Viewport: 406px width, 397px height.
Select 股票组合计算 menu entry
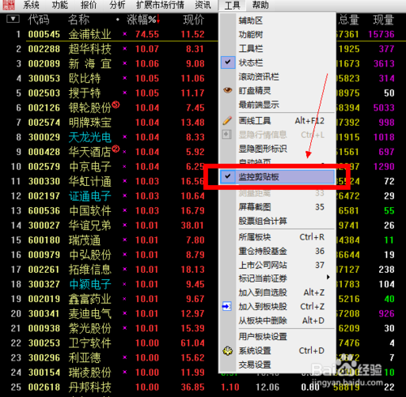pyautogui.click(x=262, y=221)
